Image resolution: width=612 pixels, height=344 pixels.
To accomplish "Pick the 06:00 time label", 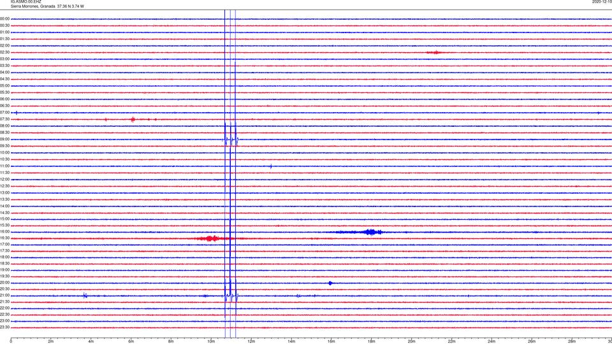I will coord(4,99).
